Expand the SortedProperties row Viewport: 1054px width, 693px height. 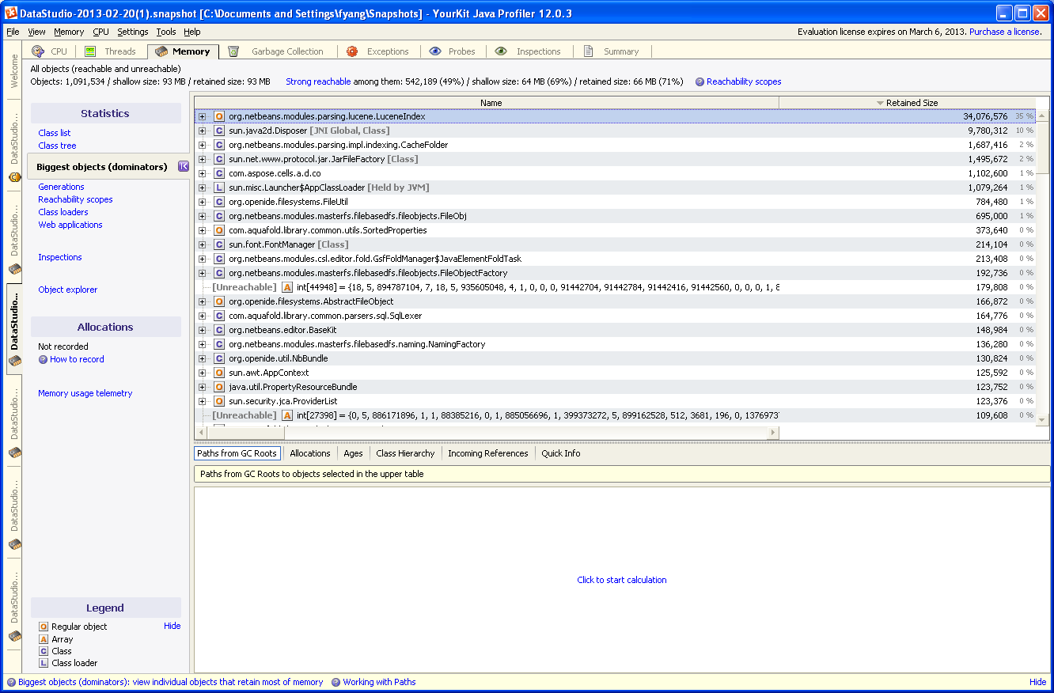(x=202, y=230)
